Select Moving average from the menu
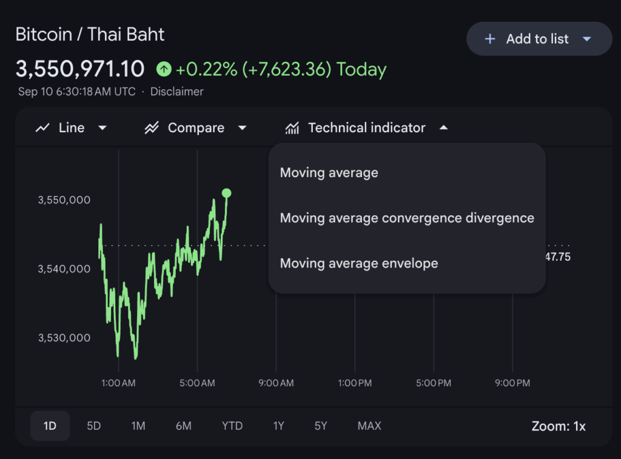This screenshot has height=459, width=621. point(329,173)
